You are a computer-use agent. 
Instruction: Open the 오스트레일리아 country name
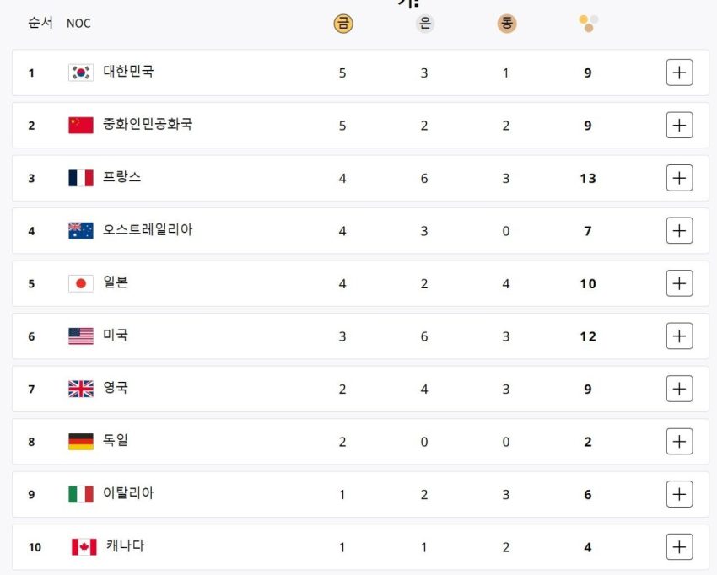(x=148, y=229)
